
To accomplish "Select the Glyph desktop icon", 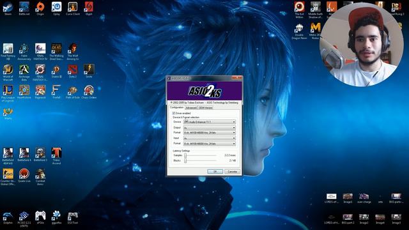I will click(x=89, y=8).
